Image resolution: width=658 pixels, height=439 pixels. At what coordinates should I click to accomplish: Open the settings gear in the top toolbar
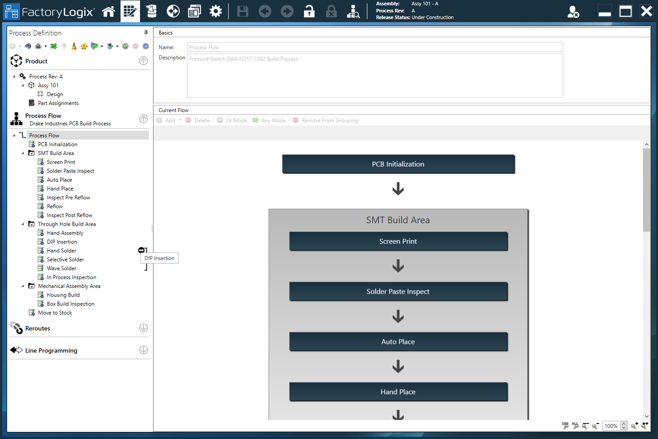216,11
